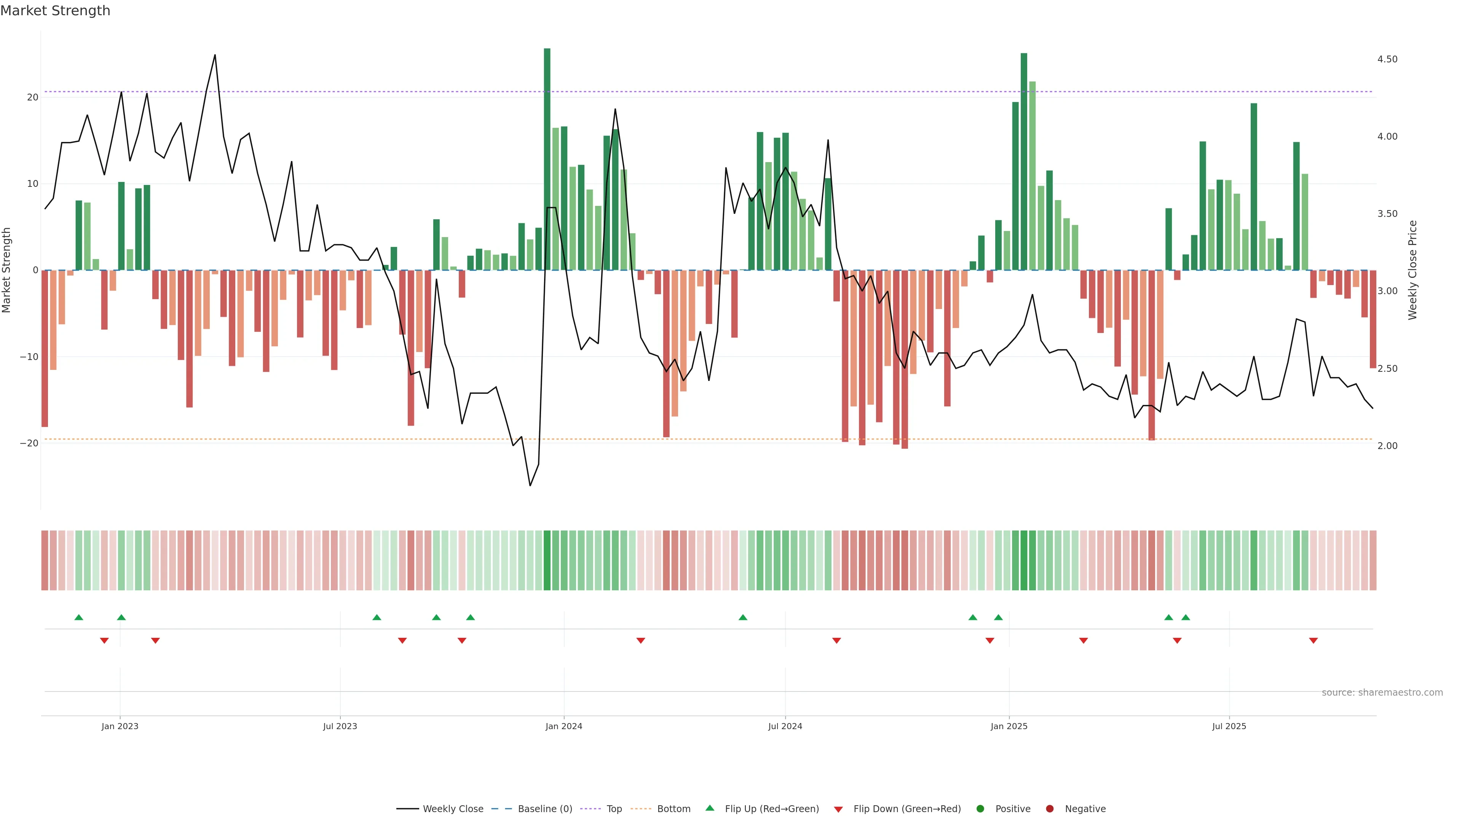
Task: Click the flip-up marker near June 2024
Action: click(x=743, y=617)
